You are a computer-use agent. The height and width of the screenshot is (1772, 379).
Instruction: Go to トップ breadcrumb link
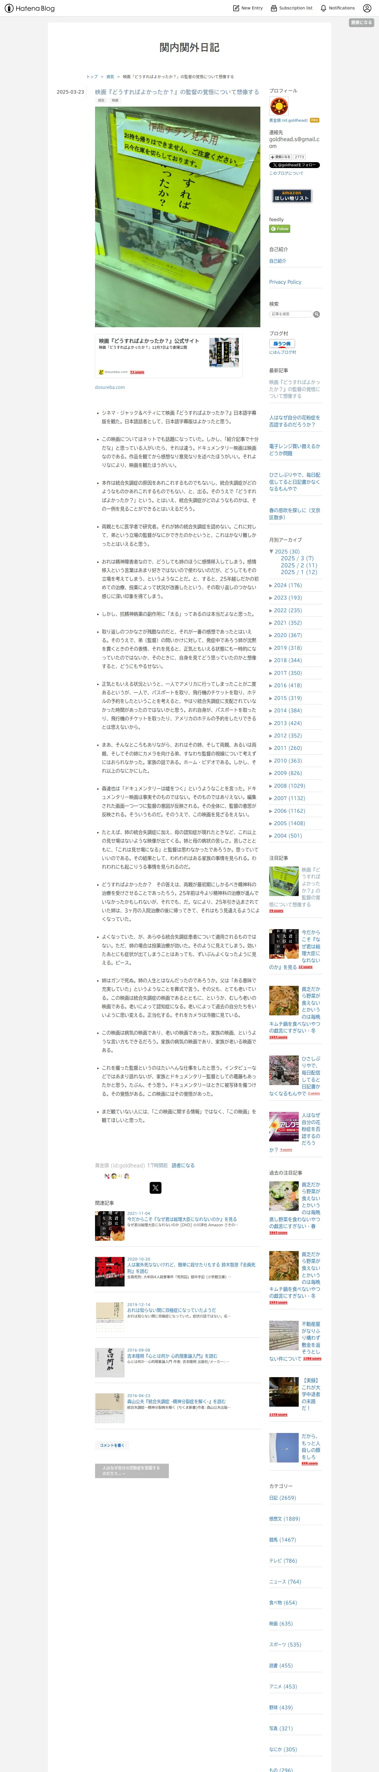click(x=92, y=77)
